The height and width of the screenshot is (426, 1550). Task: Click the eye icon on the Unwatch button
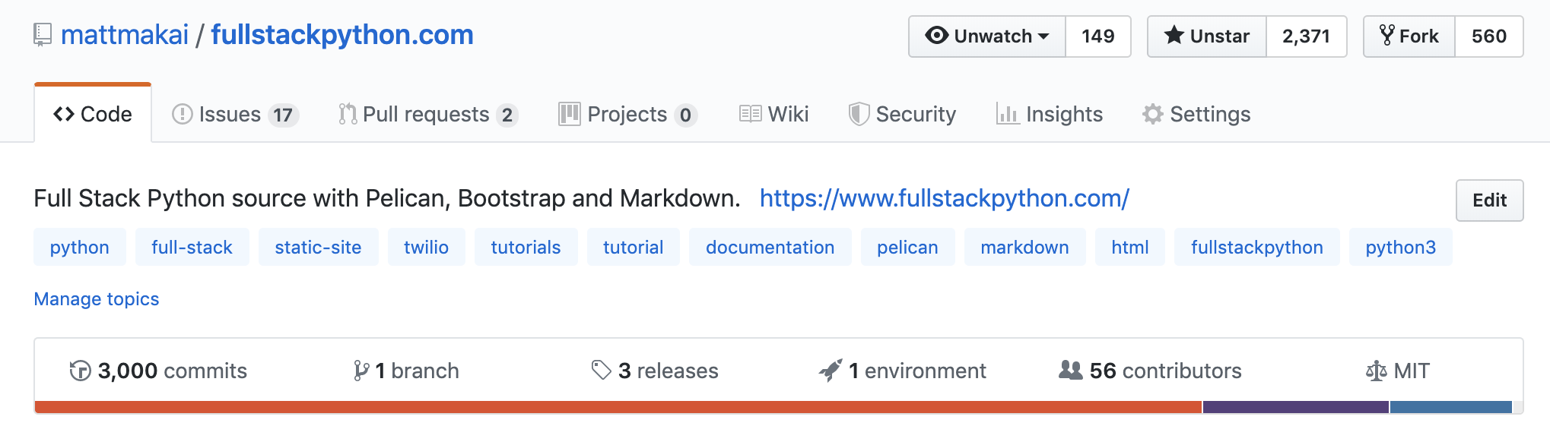(936, 36)
